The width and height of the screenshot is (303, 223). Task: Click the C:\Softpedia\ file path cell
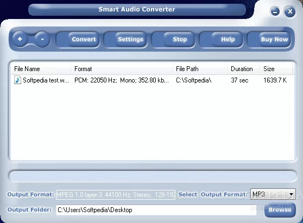tap(194, 80)
